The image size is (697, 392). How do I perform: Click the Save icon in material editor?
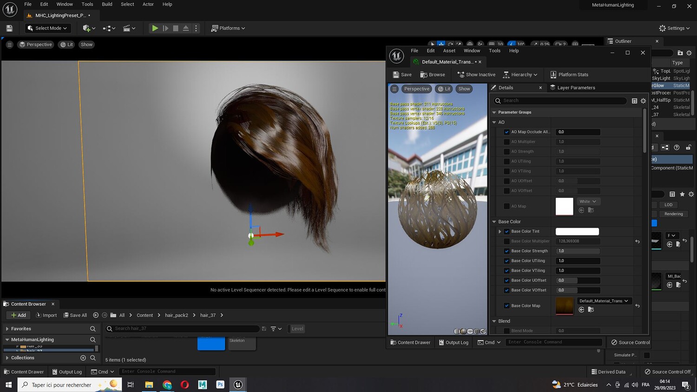click(x=396, y=75)
